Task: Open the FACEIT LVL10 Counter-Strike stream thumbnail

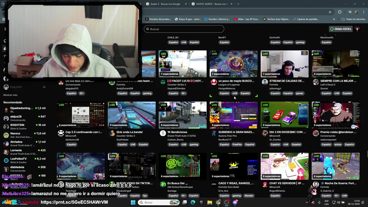Action: 183,64
